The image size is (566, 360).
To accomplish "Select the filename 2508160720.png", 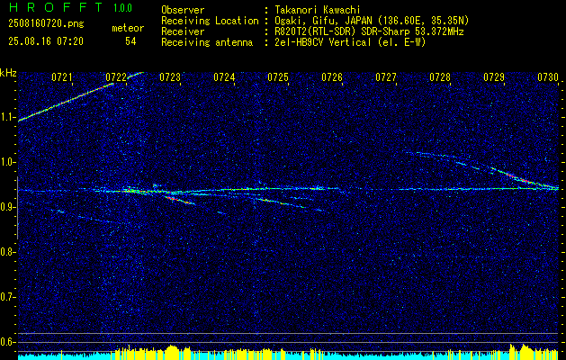I will click(x=46, y=24).
